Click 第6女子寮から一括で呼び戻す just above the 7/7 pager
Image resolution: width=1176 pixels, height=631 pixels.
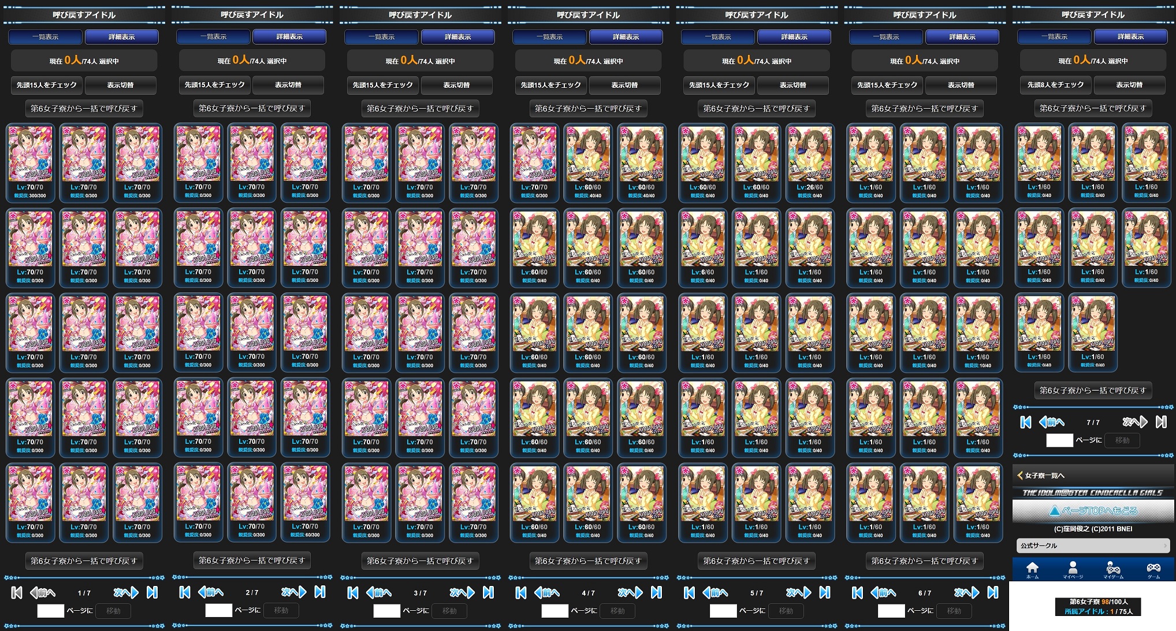click(x=1093, y=391)
